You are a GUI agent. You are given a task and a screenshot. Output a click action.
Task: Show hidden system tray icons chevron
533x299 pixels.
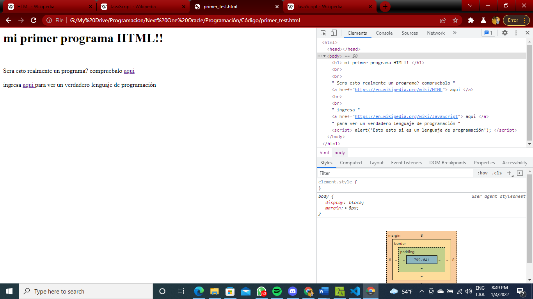[x=422, y=291]
